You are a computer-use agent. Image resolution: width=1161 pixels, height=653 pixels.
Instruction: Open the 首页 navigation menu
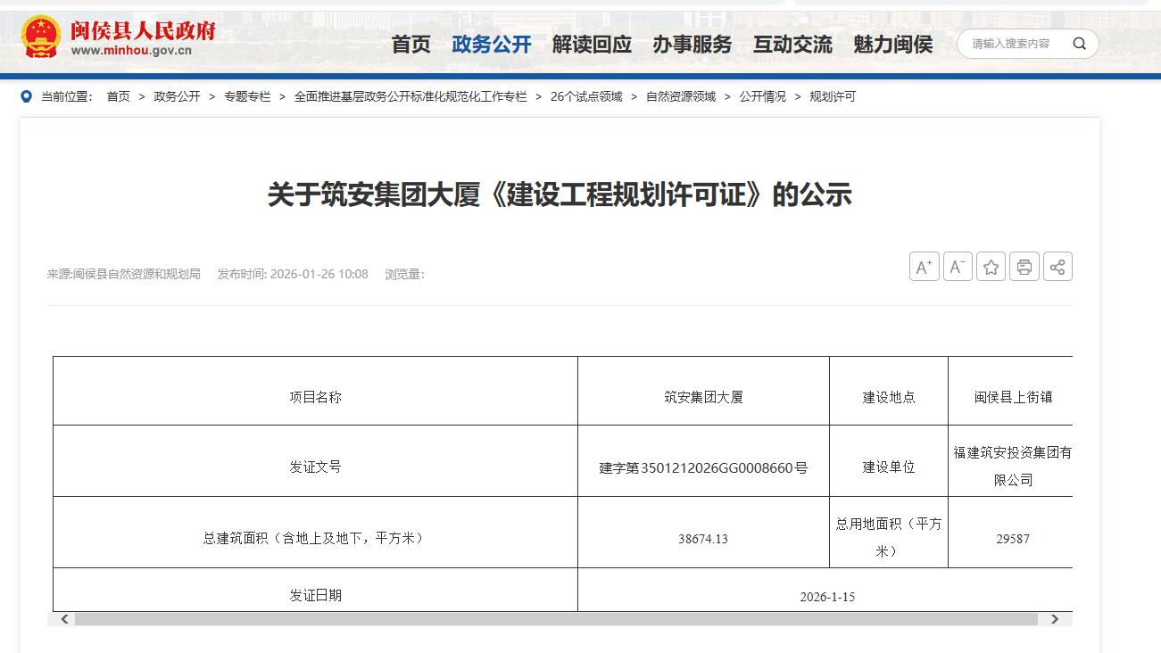coord(410,45)
